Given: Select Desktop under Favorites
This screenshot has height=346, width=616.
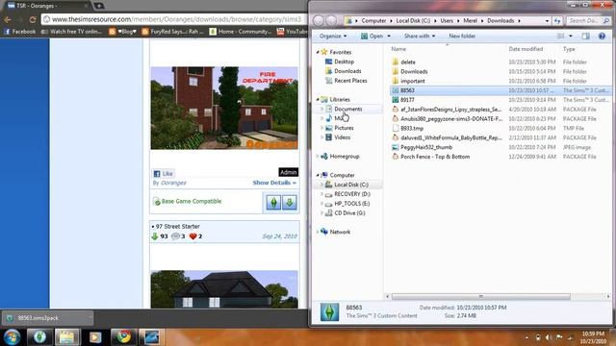Looking at the screenshot, I should point(344,62).
